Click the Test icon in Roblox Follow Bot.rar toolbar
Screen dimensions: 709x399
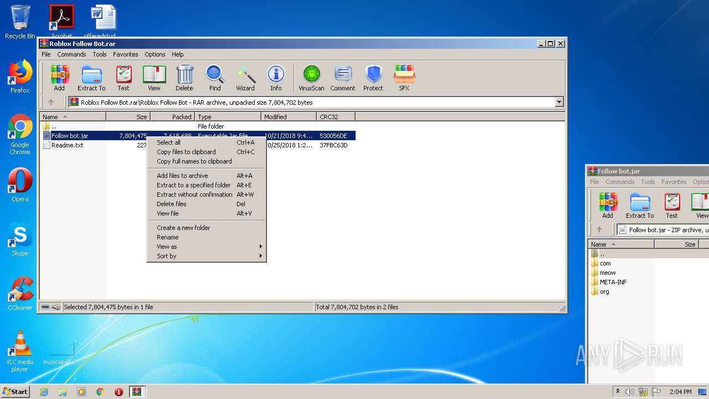click(124, 78)
